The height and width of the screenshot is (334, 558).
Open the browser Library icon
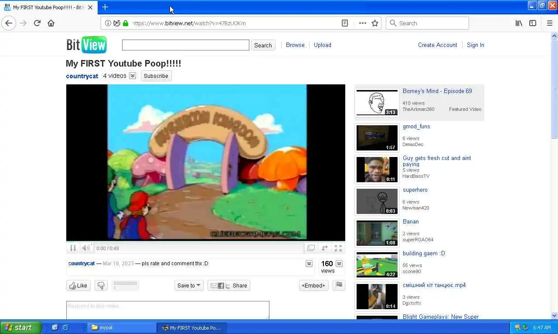(x=519, y=23)
